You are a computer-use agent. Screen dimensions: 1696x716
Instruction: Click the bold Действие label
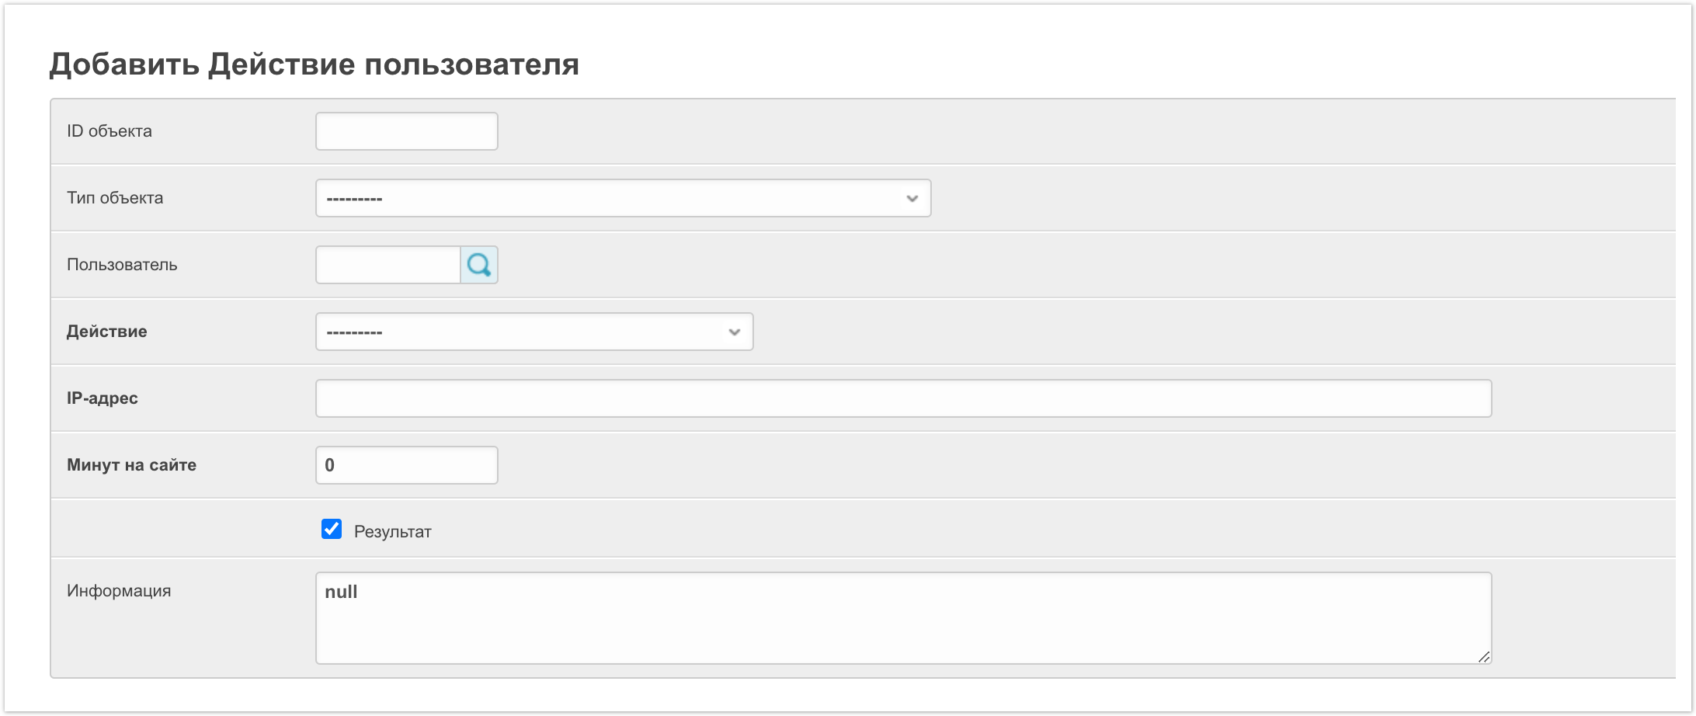tap(107, 332)
